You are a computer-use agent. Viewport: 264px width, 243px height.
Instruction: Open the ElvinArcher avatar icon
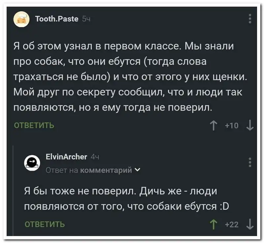click(x=32, y=162)
